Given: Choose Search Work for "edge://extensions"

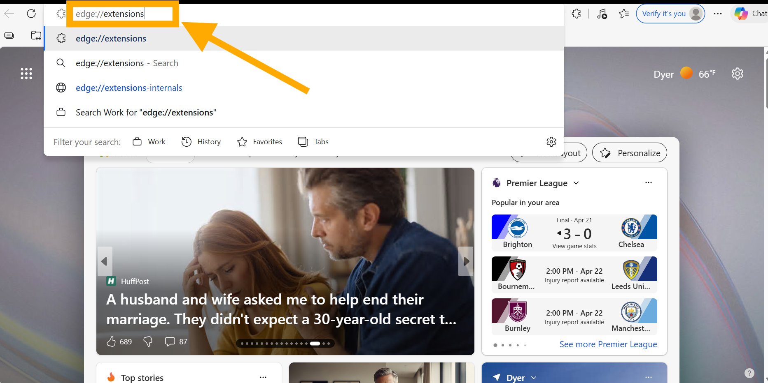Looking at the screenshot, I should pos(304,112).
